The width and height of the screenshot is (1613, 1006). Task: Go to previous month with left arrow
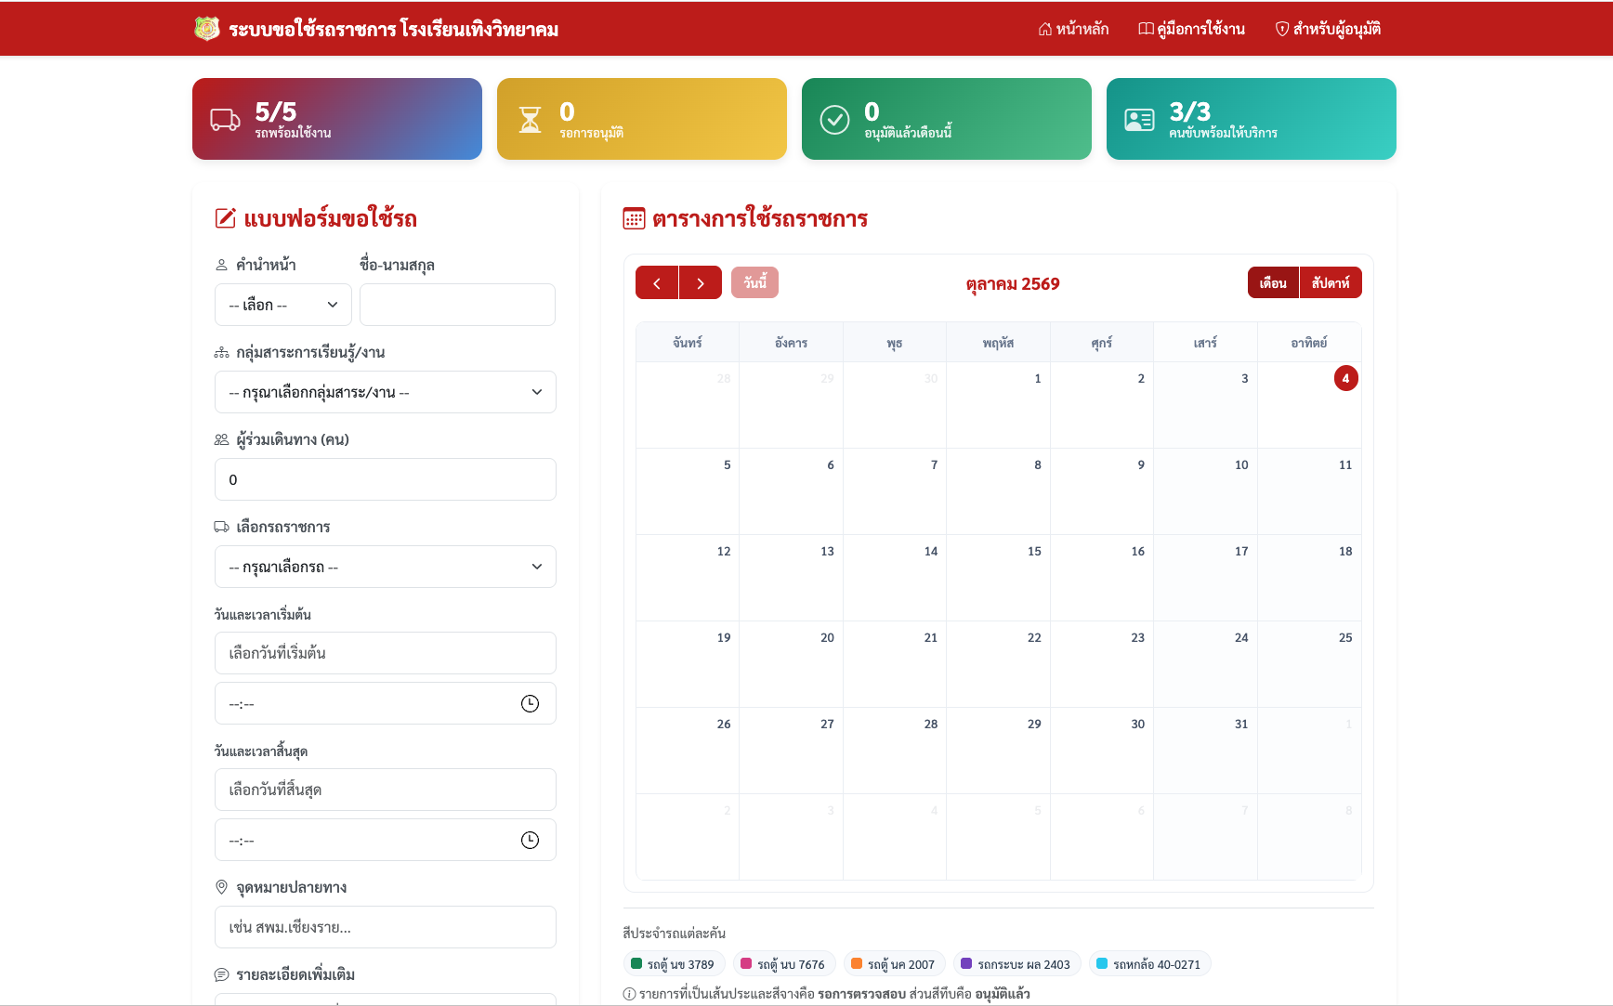tap(657, 283)
